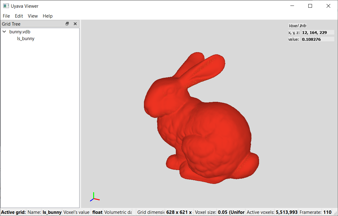Minimize the Uyava Viewer window
Viewport: 338px width, 216px height.
[292, 6]
